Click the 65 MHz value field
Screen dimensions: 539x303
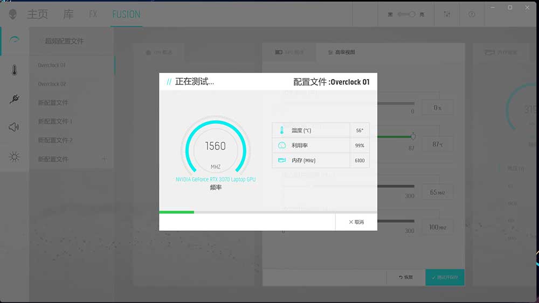click(x=437, y=192)
